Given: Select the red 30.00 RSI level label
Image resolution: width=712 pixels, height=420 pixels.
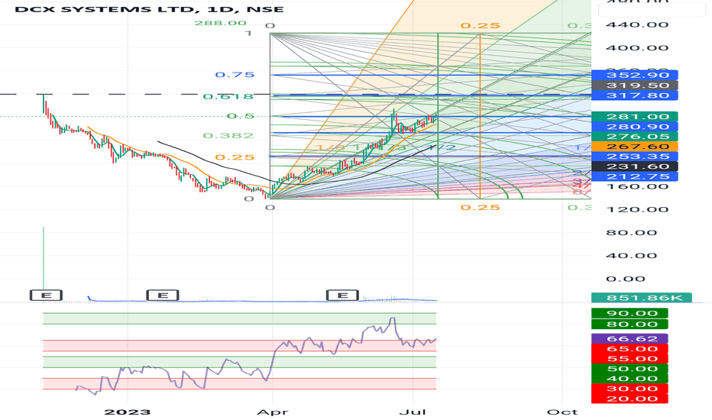Looking at the screenshot, I should (629, 389).
